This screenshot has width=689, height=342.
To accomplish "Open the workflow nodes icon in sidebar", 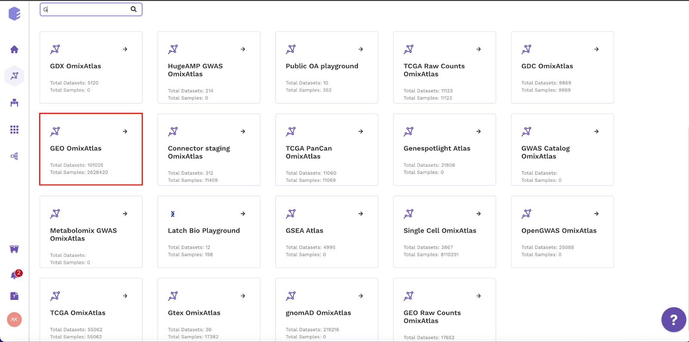I will tap(14, 156).
